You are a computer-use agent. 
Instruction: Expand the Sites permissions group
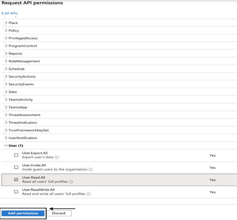click(x=12, y=92)
